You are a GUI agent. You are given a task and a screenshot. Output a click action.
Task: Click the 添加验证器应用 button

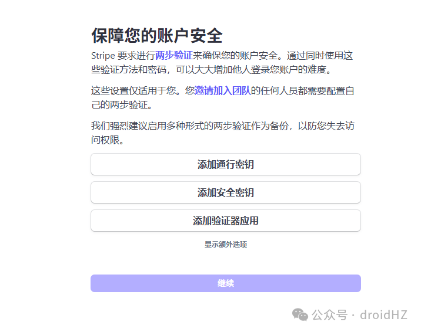point(226,221)
